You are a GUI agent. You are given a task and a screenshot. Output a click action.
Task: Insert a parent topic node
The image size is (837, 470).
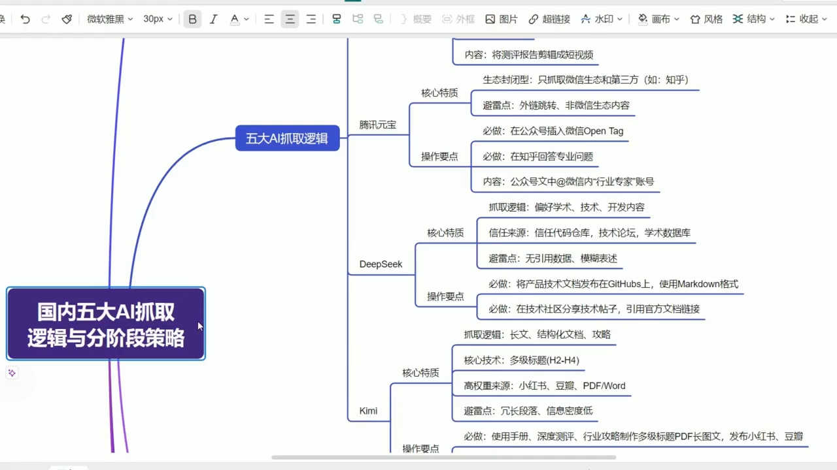379,19
